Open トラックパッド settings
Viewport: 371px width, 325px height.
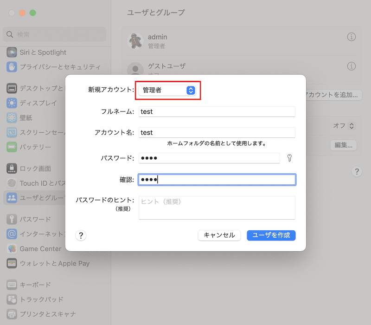tap(35, 299)
